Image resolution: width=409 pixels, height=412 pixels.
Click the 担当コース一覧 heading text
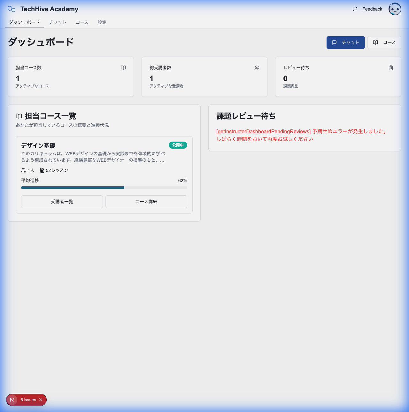click(x=50, y=116)
